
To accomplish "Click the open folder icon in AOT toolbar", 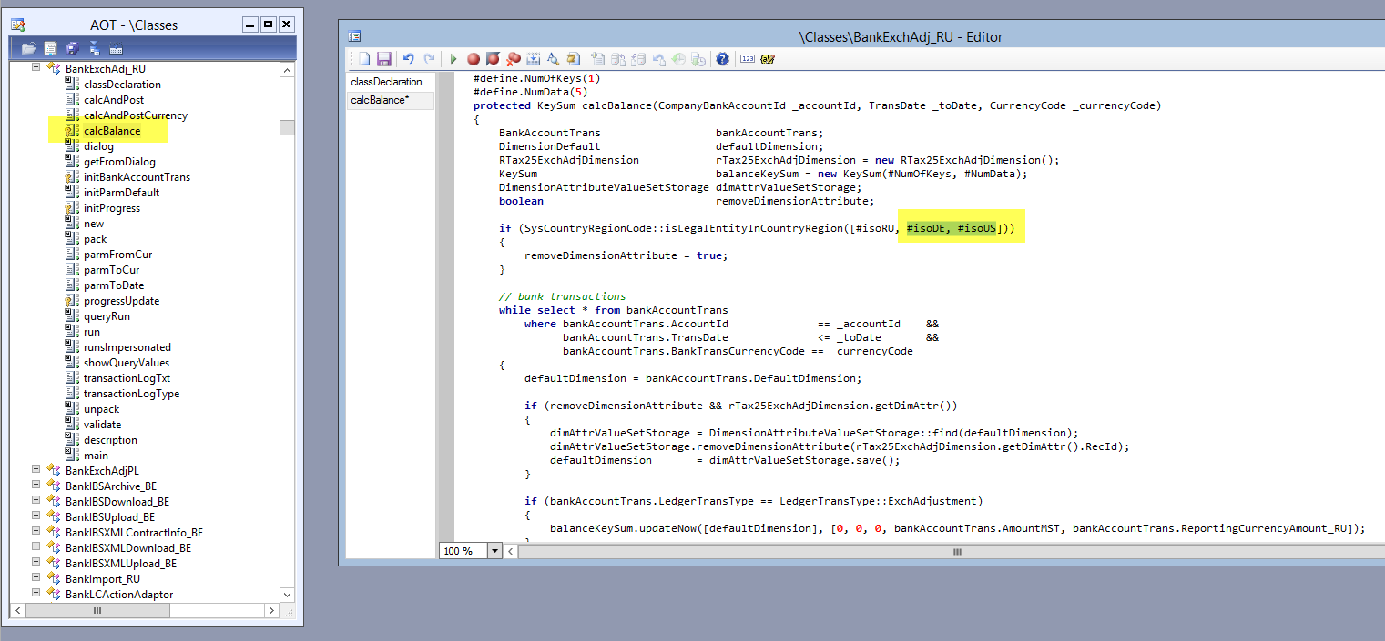I will coord(29,47).
